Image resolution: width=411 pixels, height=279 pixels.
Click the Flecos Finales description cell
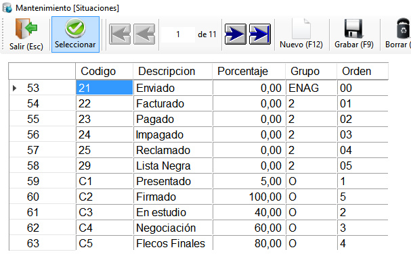173,243
